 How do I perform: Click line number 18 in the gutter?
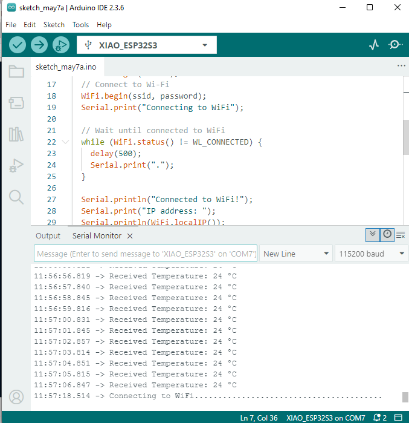pyautogui.click(x=51, y=96)
